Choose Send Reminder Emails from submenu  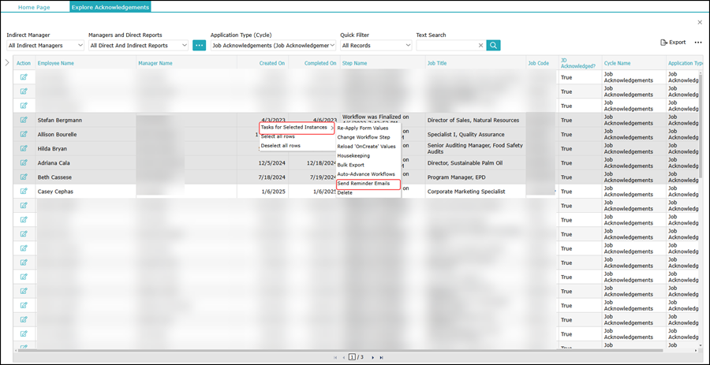pos(364,184)
